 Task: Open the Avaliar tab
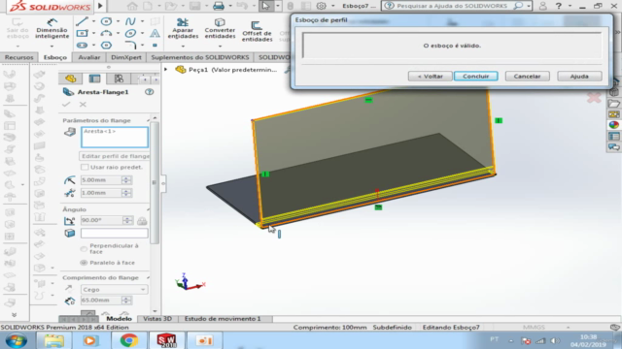click(89, 57)
